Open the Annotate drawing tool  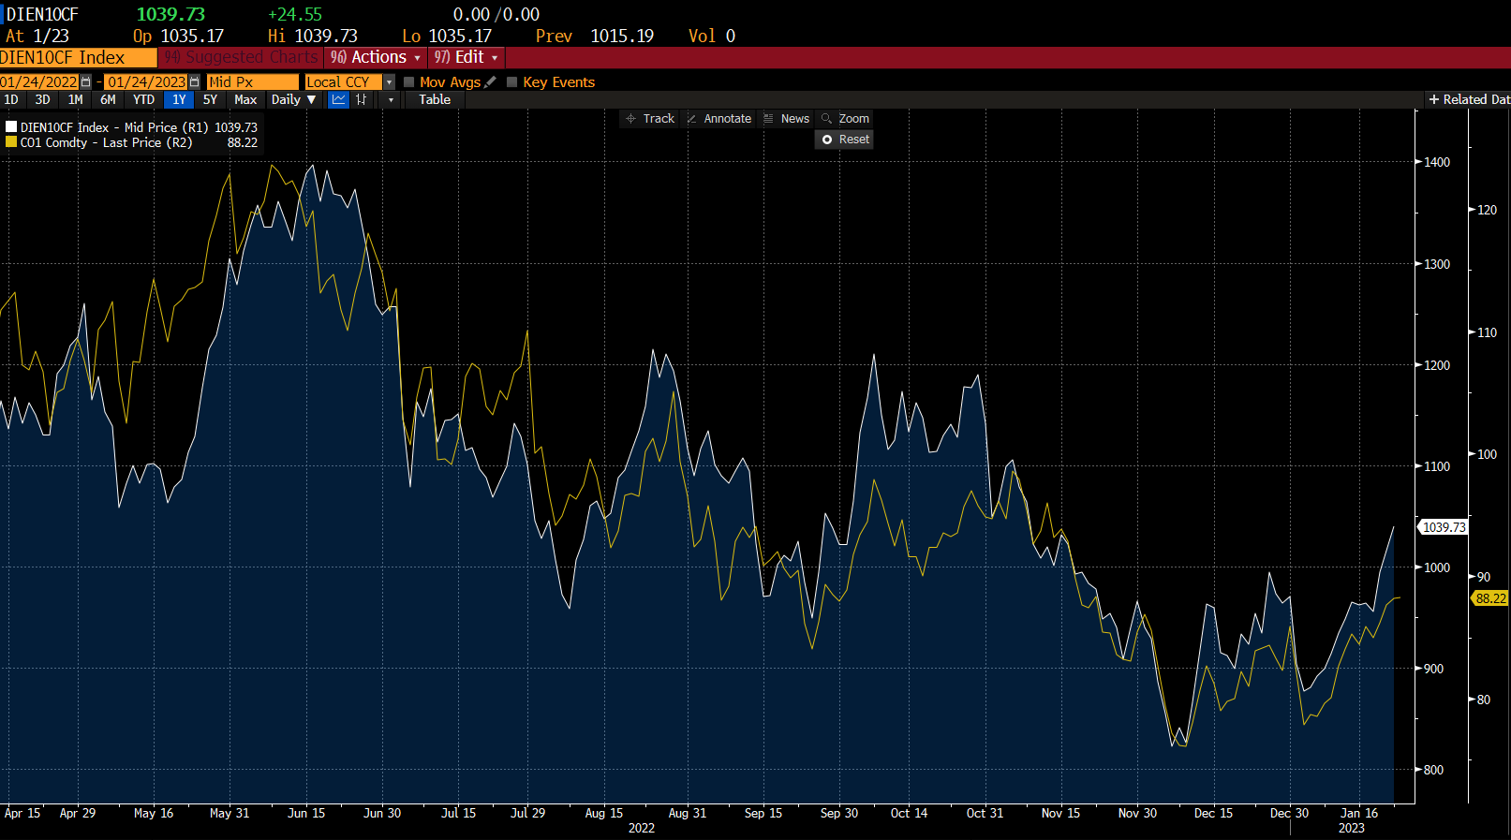(718, 119)
